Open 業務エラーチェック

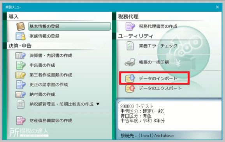click(158, 46)
